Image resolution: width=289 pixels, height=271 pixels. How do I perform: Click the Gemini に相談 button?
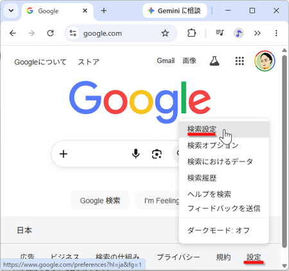[x=175, y=10]
